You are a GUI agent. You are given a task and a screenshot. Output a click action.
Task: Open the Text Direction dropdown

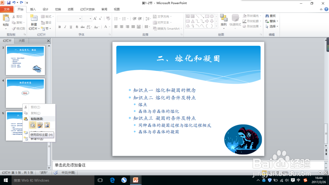[x=162, y=16]
